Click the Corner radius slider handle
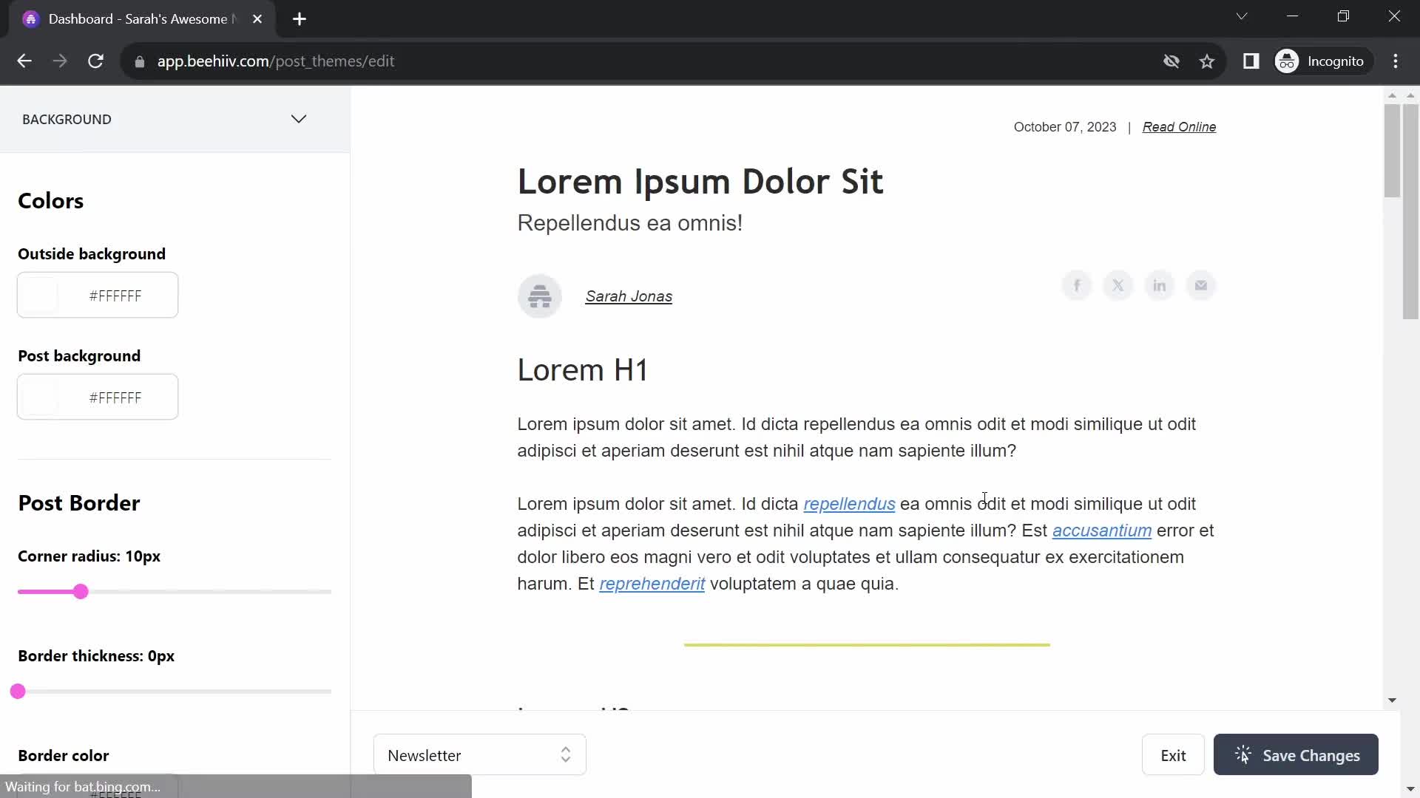The image size is (1420, 798). click(81, 592)
